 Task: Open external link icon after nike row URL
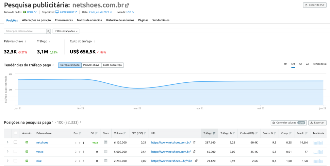pos(196,161)
